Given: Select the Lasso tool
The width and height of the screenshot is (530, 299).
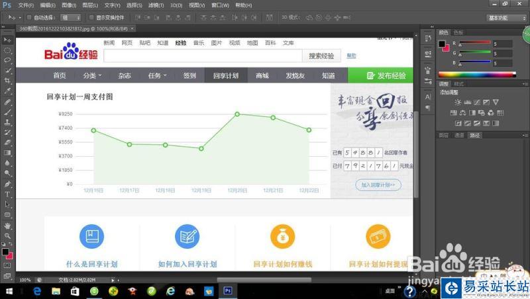Looking at the screenshot, I should [x=7, y=60].
